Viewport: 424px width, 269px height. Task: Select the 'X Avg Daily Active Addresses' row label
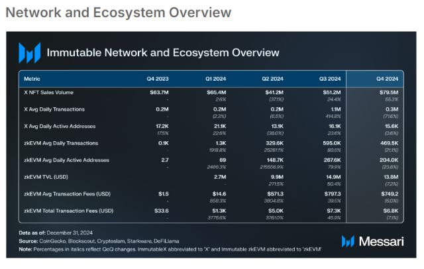60,126
